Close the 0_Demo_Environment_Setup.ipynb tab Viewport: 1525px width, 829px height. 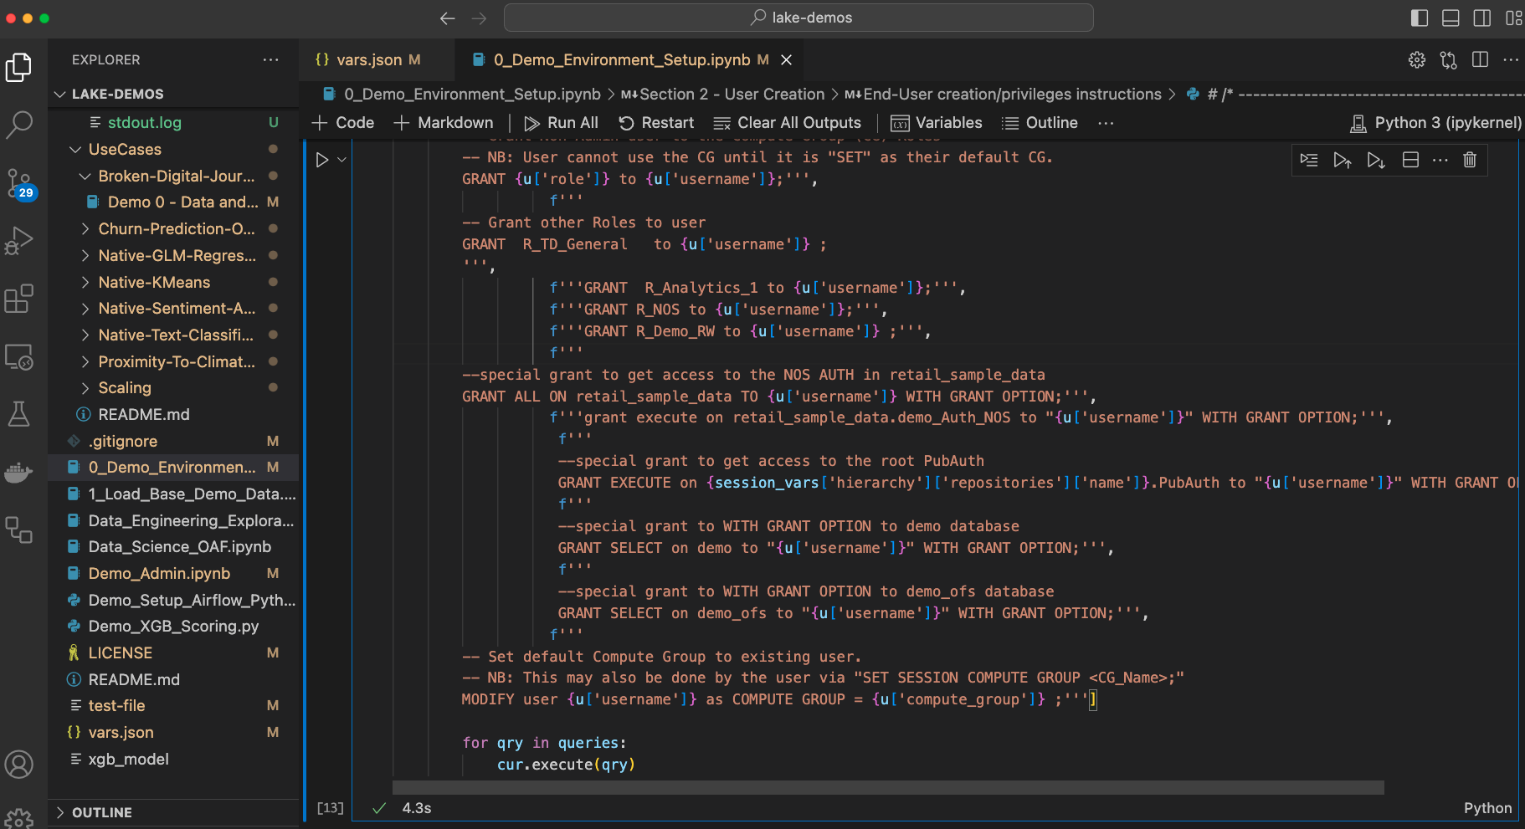786,60
